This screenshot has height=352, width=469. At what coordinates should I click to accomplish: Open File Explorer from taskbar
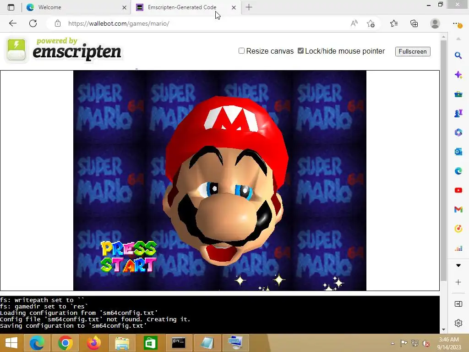(122, 343)
